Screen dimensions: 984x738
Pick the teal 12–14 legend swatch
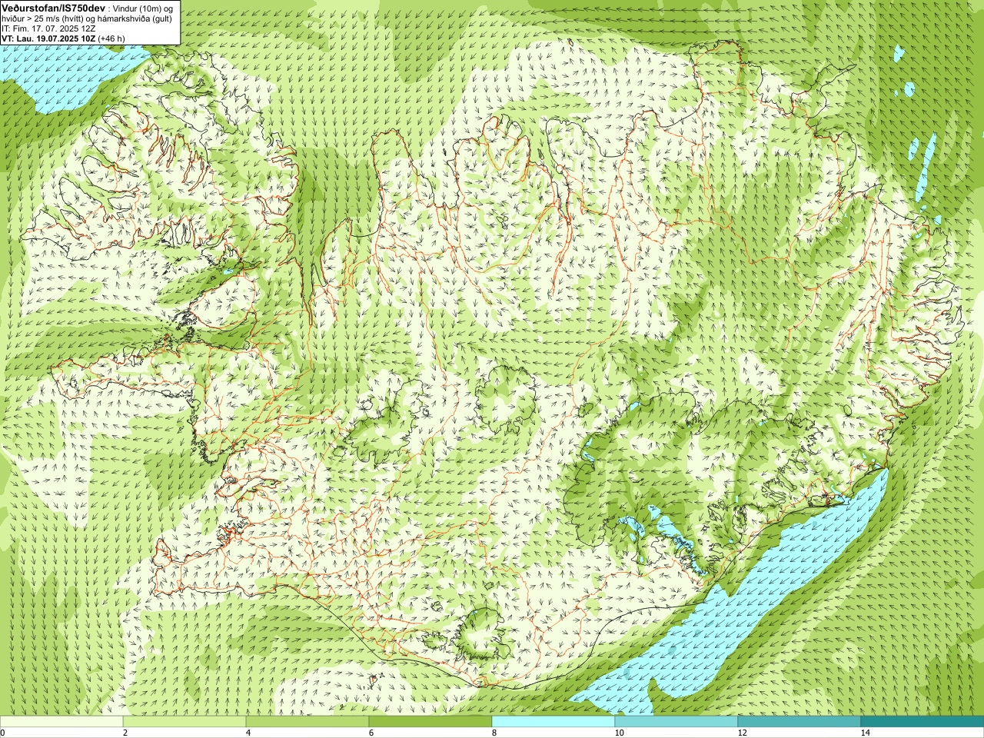click(799, 722)
